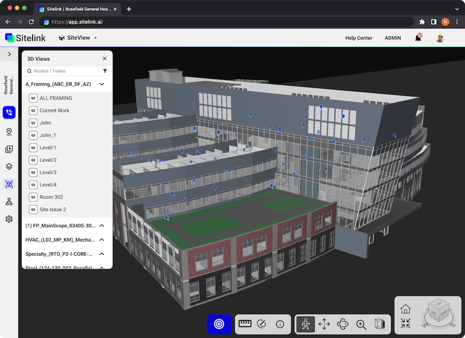Toggle visibility of ALL FRAMING view
Image resolution: width=465 pixels, height=338 pixels.
(x=33, y=98)
